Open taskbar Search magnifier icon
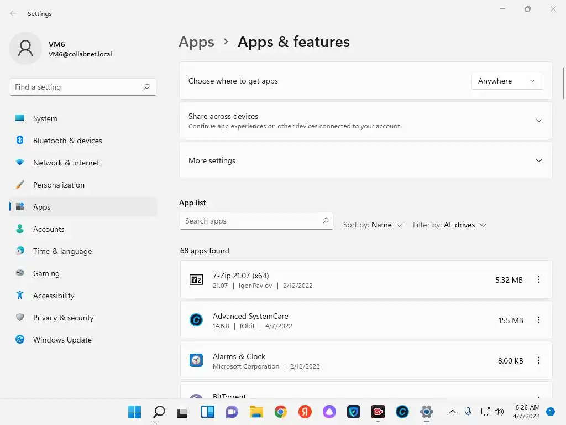 159,412
